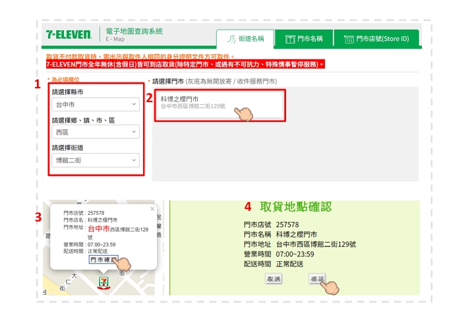This screenshot has width=474, height=323.
Task: Close the map store info popup
Action: [x=152, y=208]
